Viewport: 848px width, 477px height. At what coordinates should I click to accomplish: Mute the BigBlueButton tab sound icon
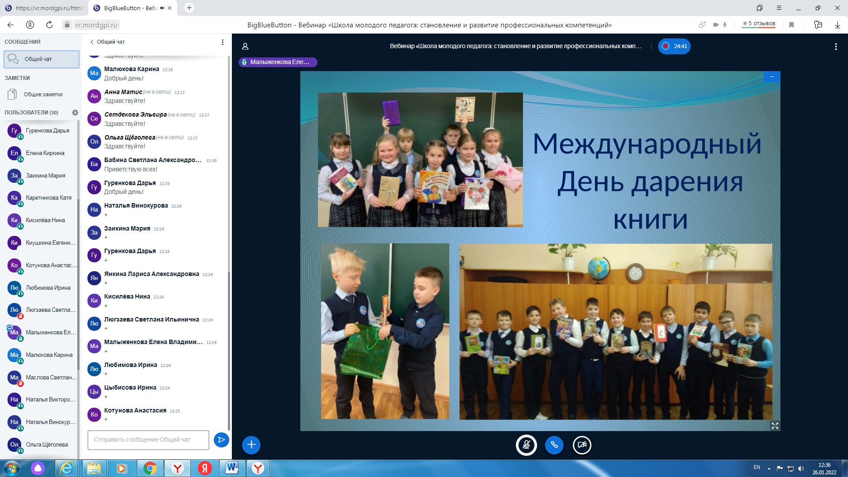[x=162, y=8]
